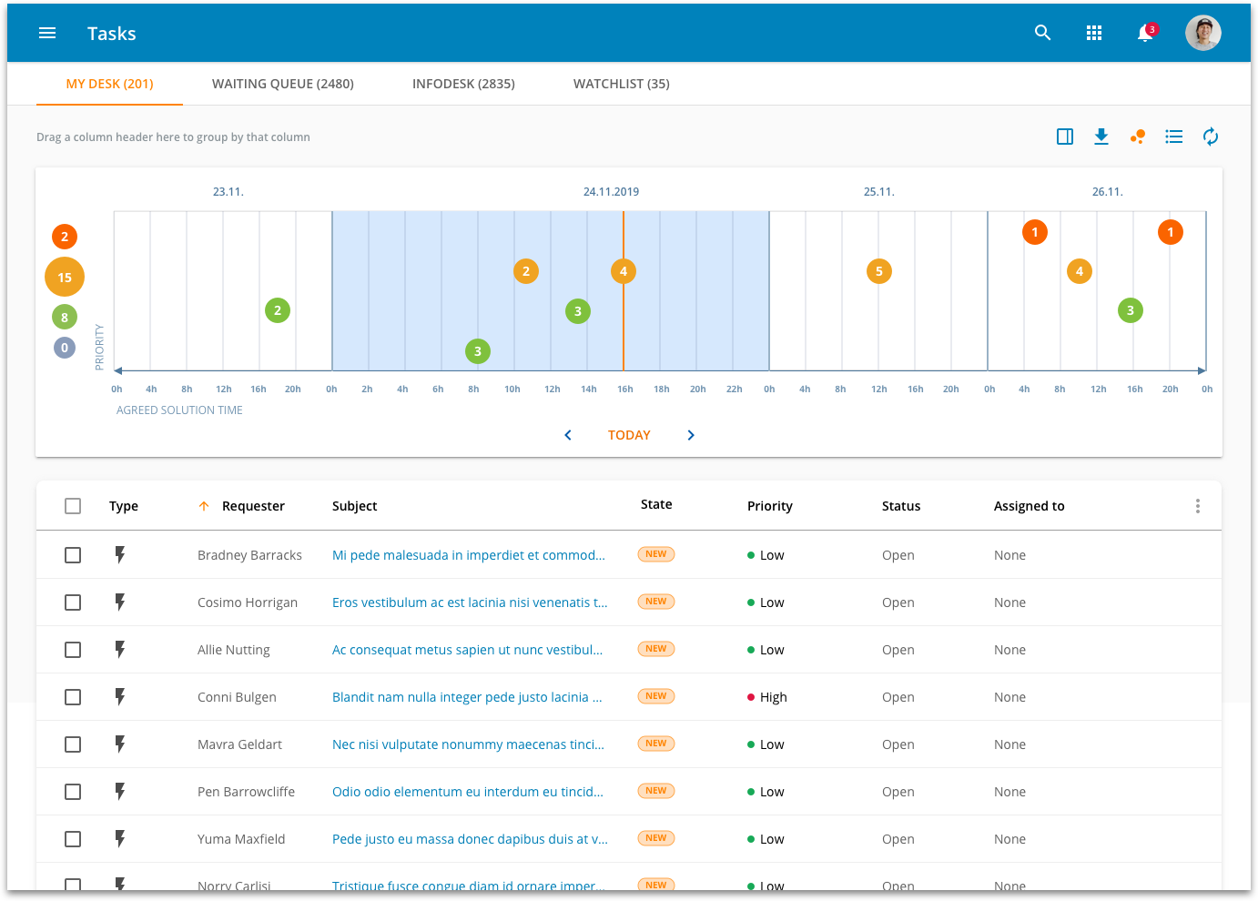
Task: Toggle the side panel layout icon
Action: click(x=1065, y=137)
